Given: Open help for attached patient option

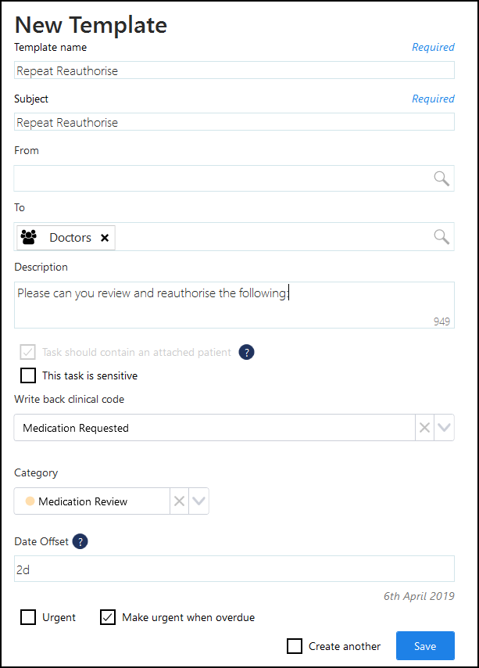Looking at the screenshot, I should [x=246, y=352].
